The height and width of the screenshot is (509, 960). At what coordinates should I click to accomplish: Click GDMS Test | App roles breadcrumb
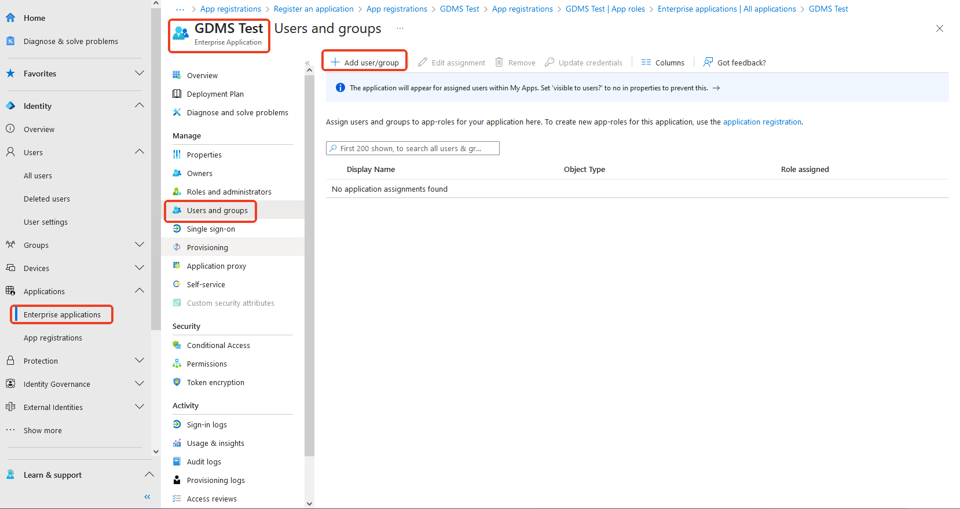tap(605, 9)
